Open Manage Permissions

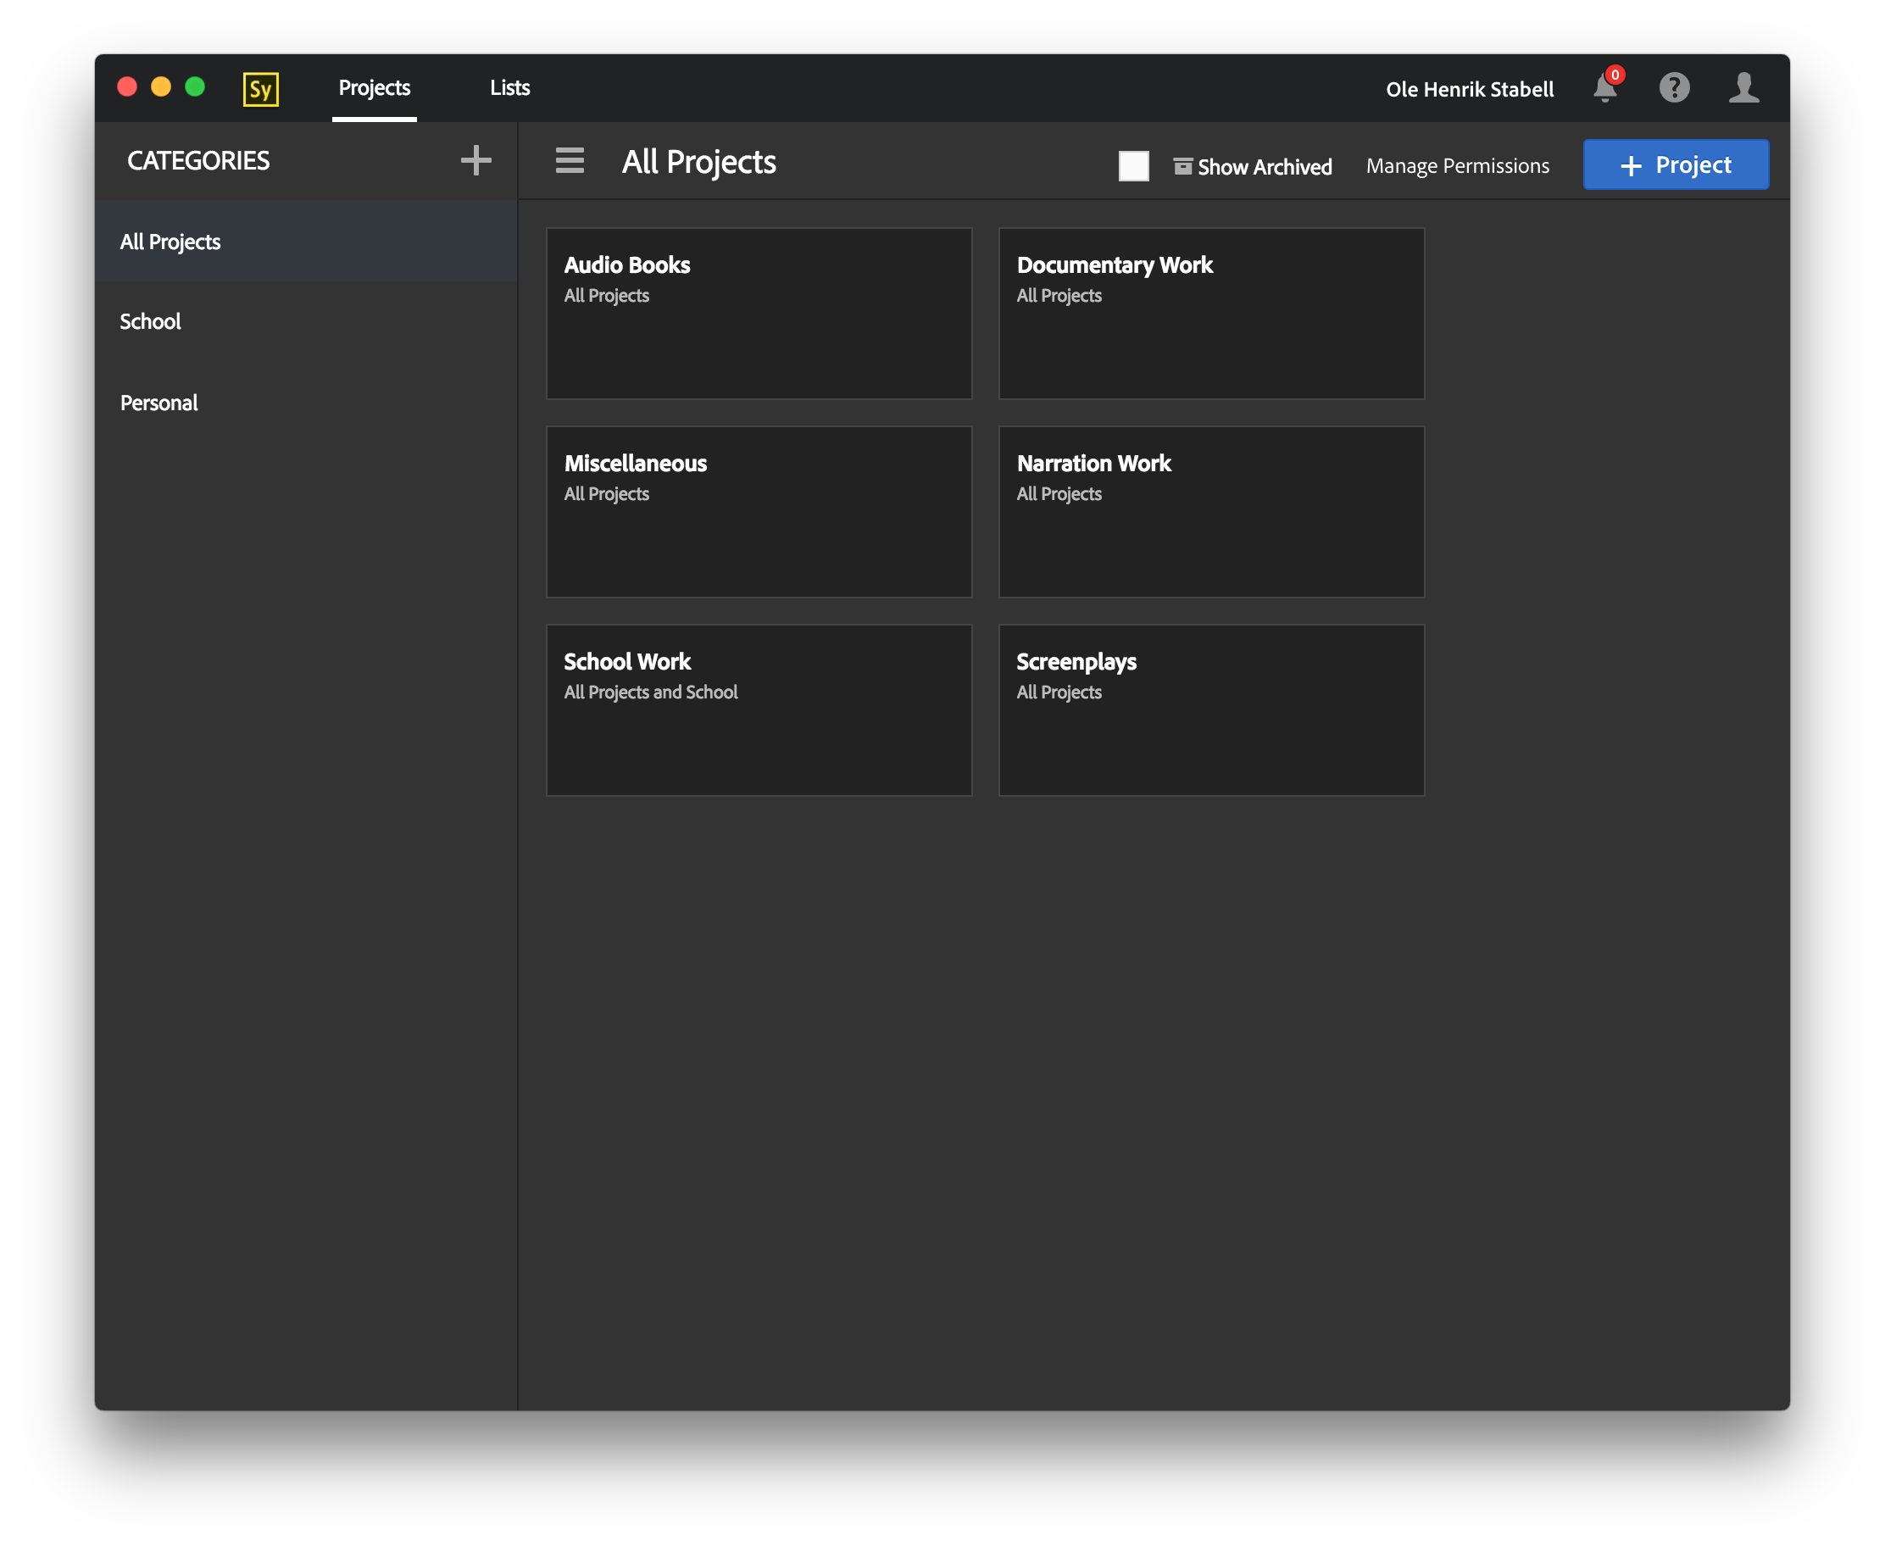[1458, 165]
